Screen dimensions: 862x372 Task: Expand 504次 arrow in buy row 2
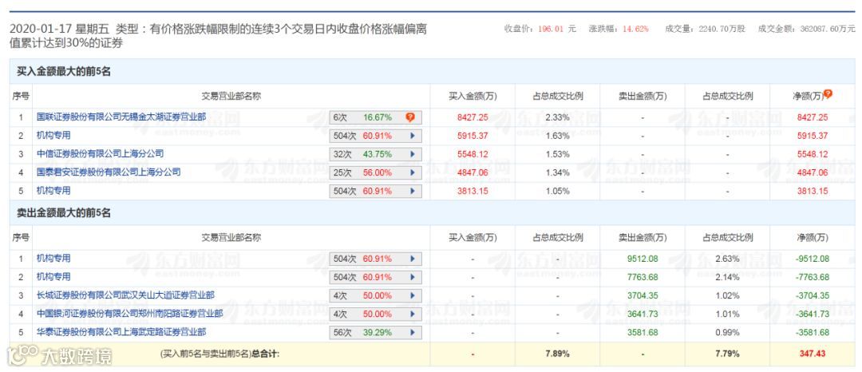412,136
